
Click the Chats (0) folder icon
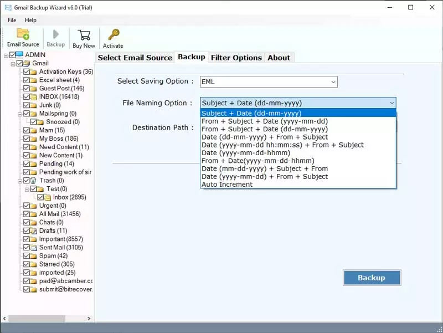coord(33,223)
